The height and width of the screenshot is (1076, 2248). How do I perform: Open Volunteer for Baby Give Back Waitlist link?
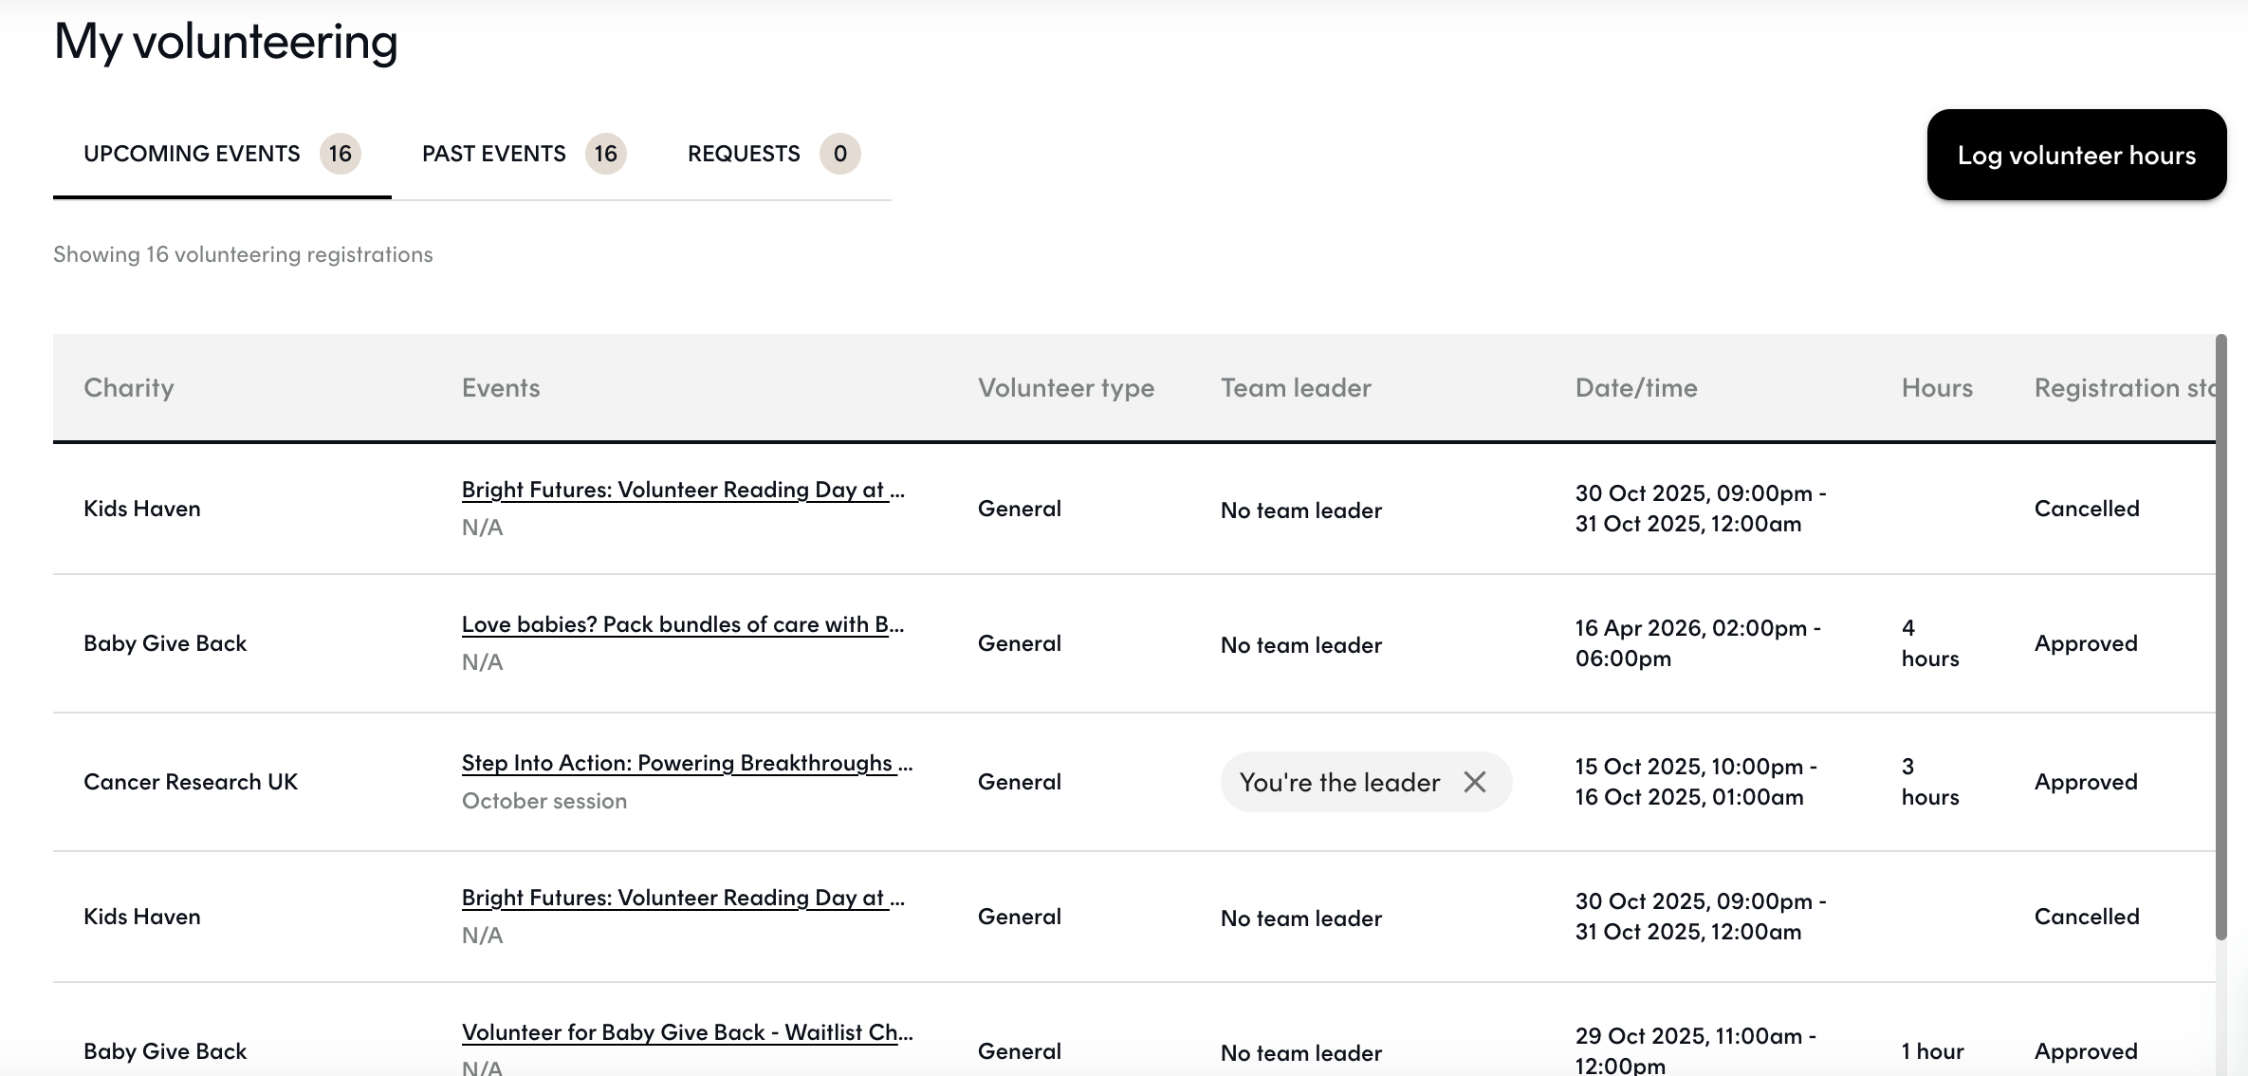pyautogui.click(x=687, y=1032)
